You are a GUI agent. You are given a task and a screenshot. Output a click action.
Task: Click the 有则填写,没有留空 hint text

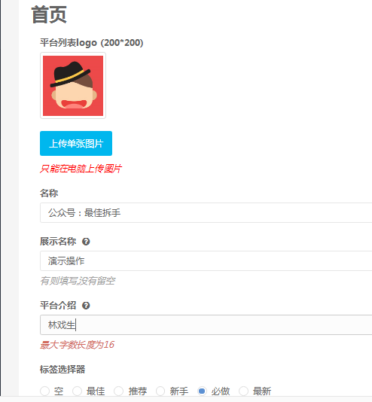[78, 281]
